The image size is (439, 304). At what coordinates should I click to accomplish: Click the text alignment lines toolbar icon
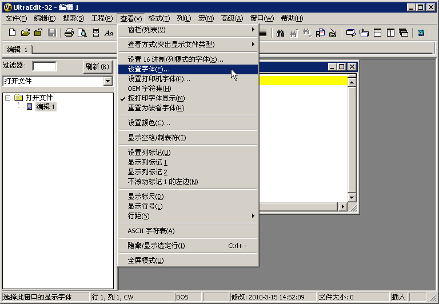pos(262,33)
